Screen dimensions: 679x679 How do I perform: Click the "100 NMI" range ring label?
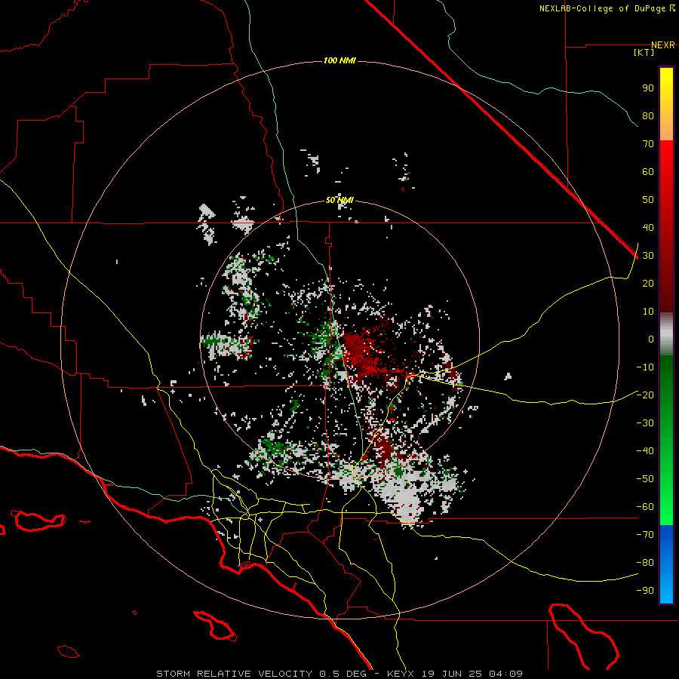coord(339,60)
